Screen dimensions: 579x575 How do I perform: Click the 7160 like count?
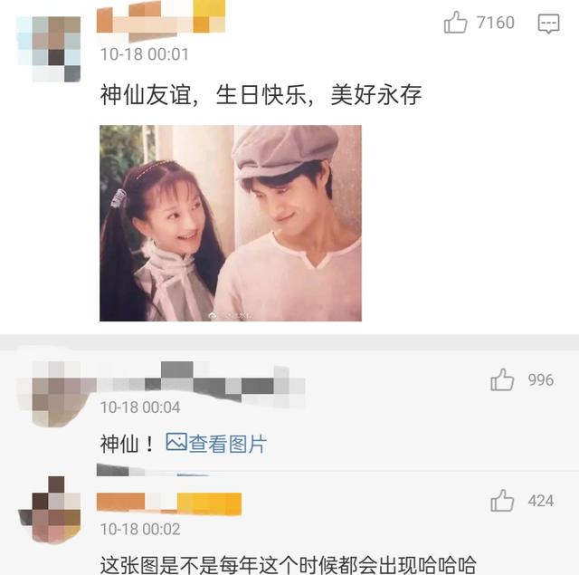click(496, 23)
